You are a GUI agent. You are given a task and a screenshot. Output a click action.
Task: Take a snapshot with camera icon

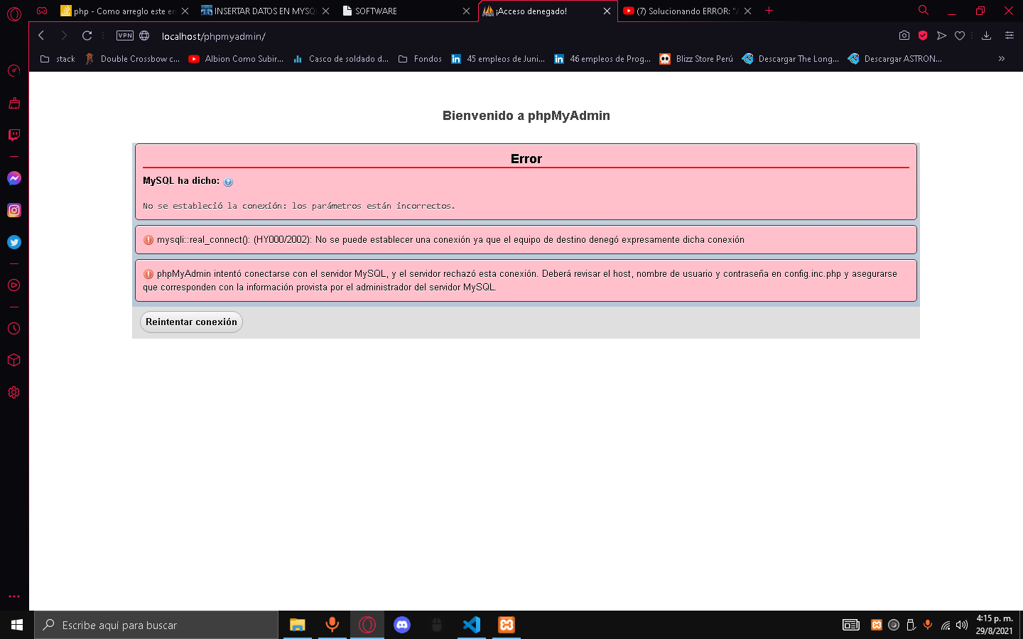coord(904,35)
